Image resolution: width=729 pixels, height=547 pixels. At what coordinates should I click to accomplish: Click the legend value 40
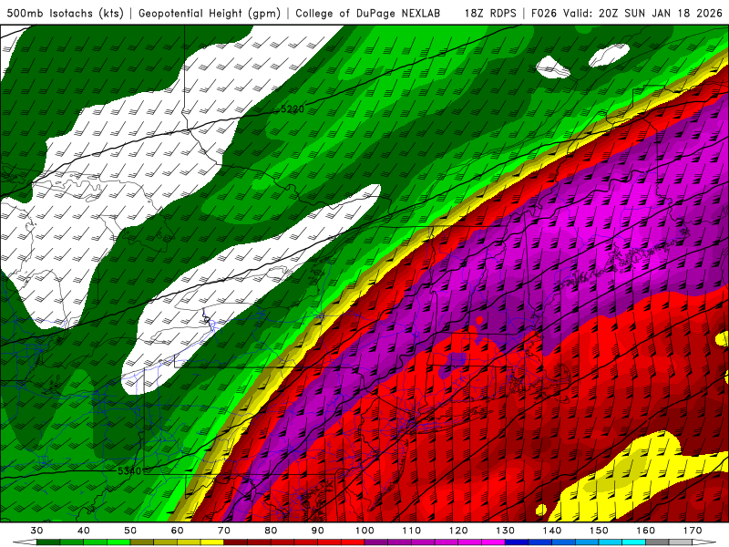pyautogui.click(x=84, y=531)
